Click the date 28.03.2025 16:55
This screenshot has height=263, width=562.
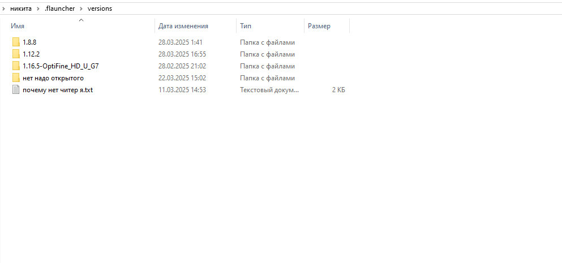tap(182, 54)
